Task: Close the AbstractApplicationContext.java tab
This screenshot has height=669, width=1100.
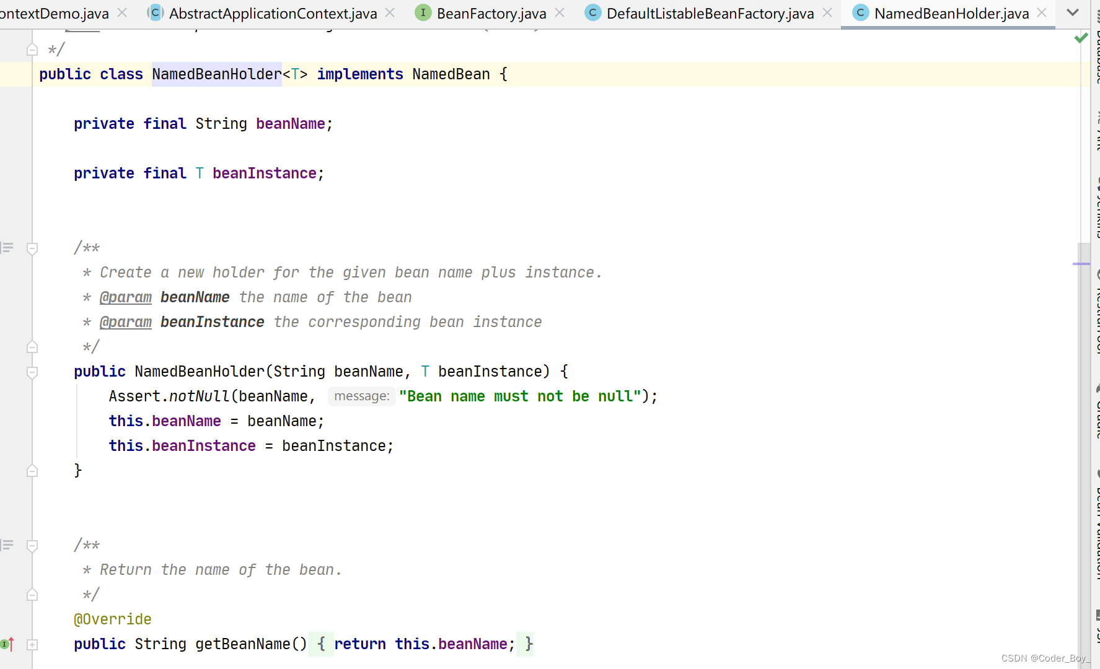Action: point(390,12)
